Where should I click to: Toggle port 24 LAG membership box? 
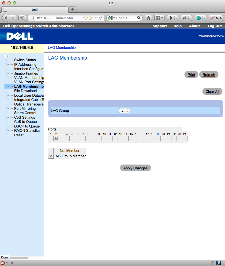click(185, 139)
